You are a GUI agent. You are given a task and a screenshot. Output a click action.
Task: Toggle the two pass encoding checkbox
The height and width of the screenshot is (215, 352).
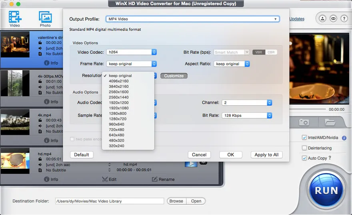(72, 139)
